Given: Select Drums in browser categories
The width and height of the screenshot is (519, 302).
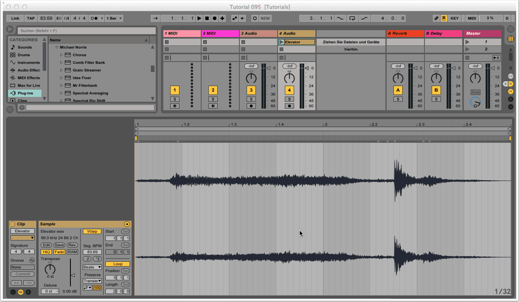Looking at the screenshot, I should coord(24,55).
